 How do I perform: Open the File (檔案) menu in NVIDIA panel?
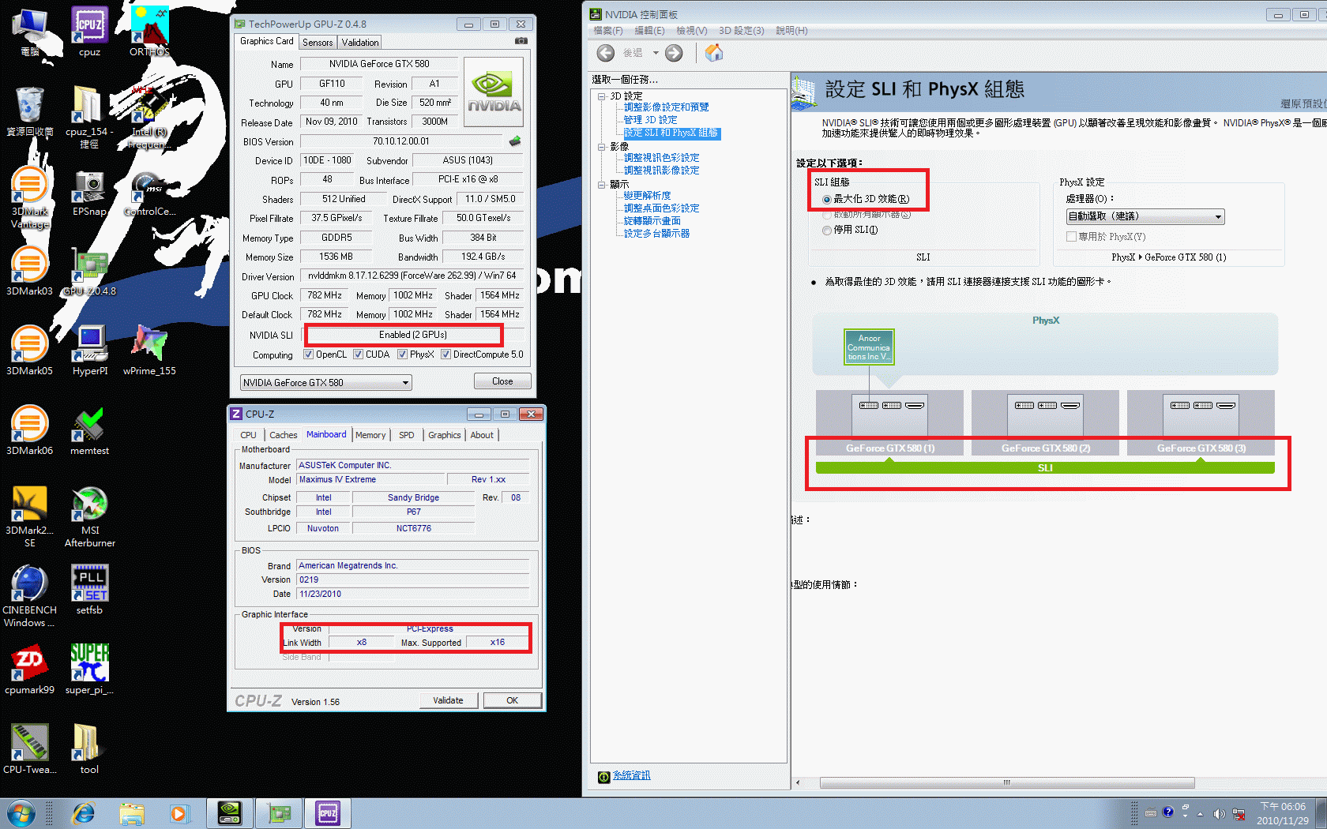[x=607, y=31]
